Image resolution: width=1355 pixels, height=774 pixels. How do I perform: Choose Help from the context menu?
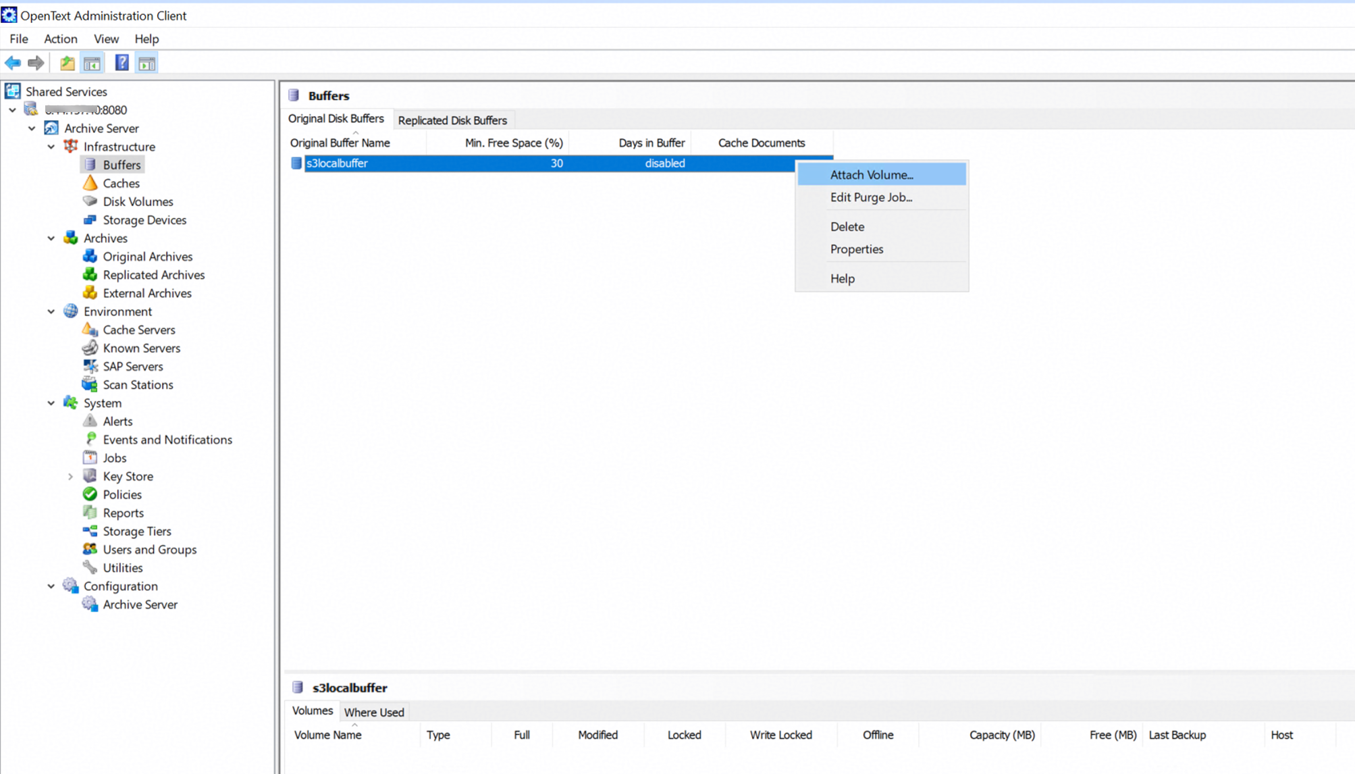point(882,278)
